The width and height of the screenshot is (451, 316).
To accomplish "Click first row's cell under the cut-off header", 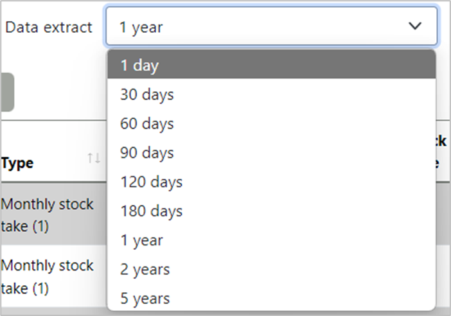I will pos(443,214).
